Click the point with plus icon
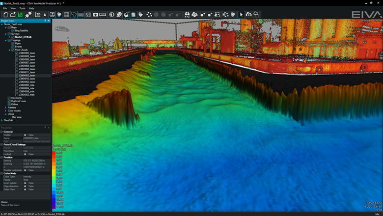 click(x=202, y=15)
